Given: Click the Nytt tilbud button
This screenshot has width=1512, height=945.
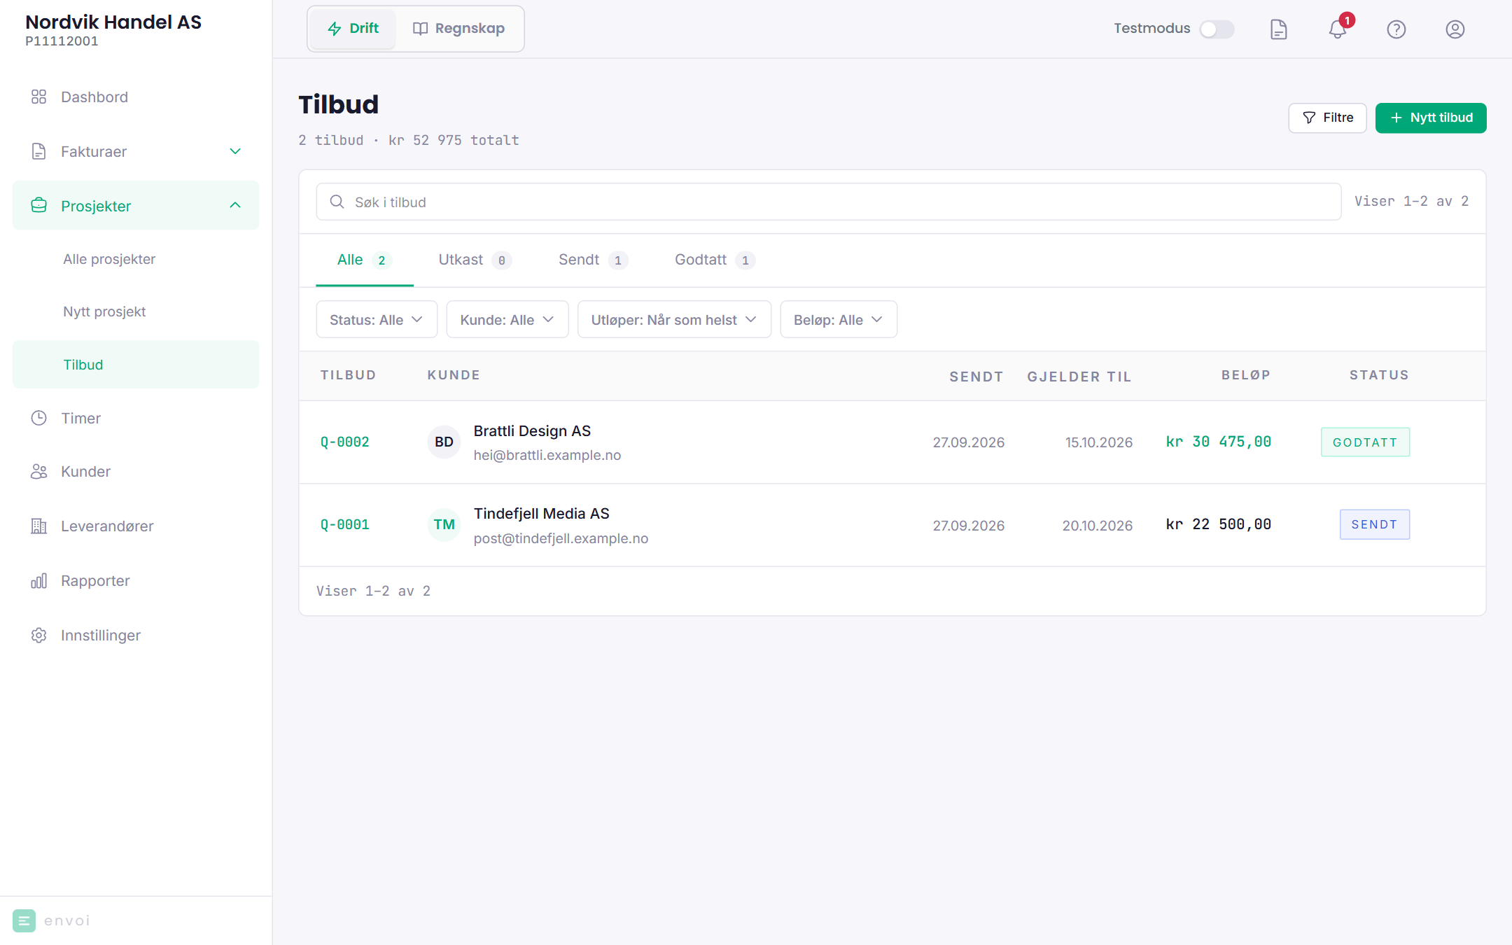Looking at the screenshot, I should 1431,118.
